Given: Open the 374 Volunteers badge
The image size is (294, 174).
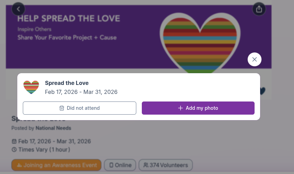Looking at the screenshot, I should (x=166, y=165).
